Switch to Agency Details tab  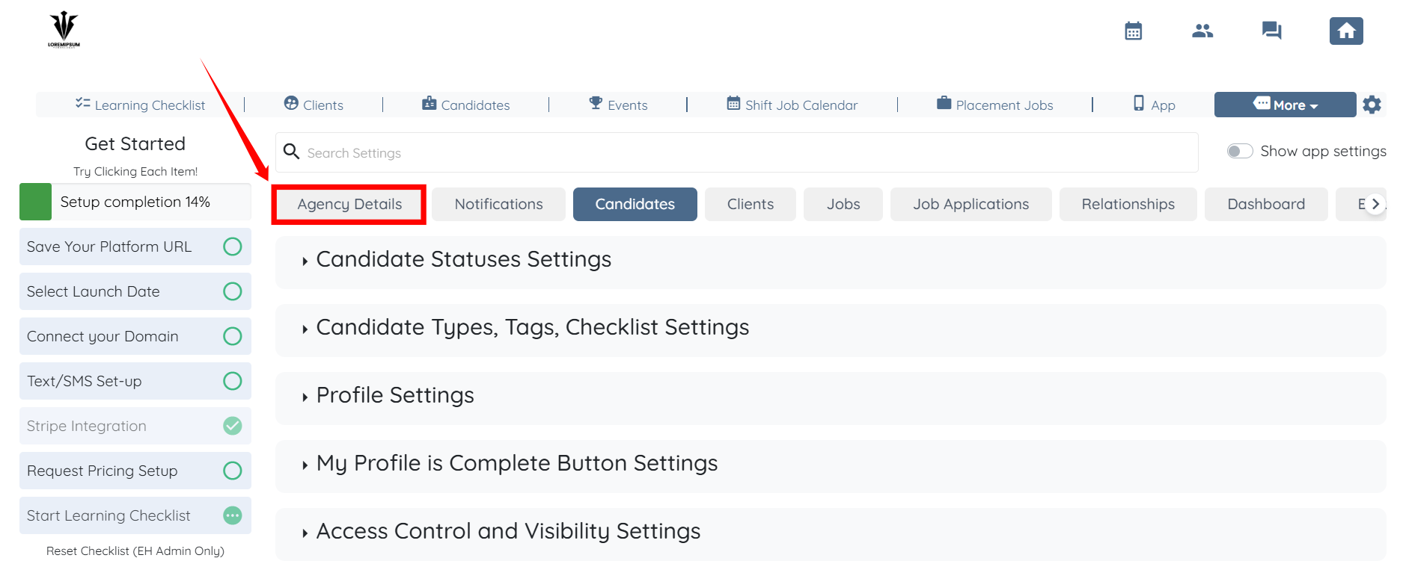tap(349, 205)
